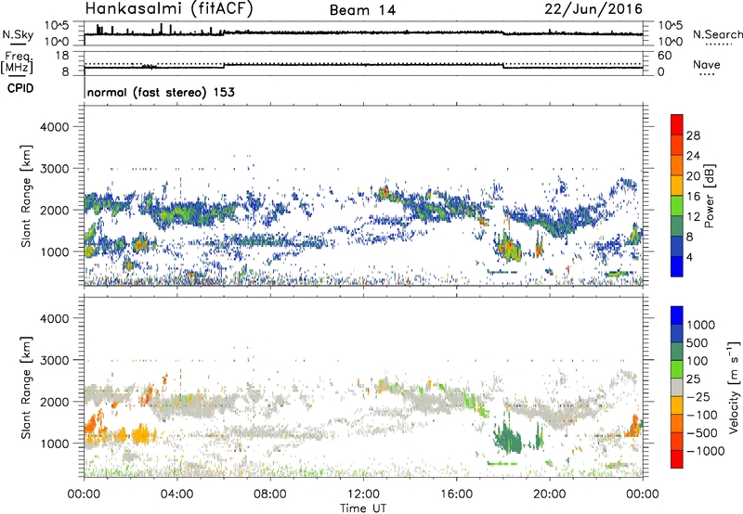Click the Power [dB] colorbar label
This screenshot has height=514, width=743.
pyautogui.click(x=709, y=196)
